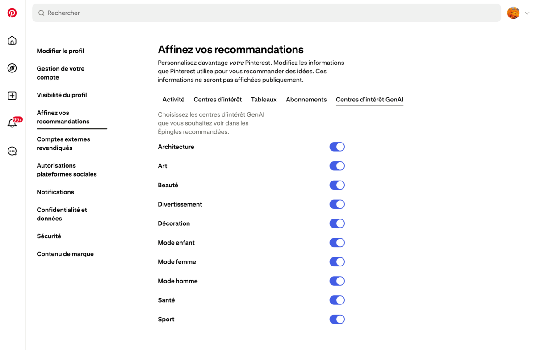Viewport: 536px width, 350px height.
Task: Click the Pinterest logo icon
Action: (12, 13)
